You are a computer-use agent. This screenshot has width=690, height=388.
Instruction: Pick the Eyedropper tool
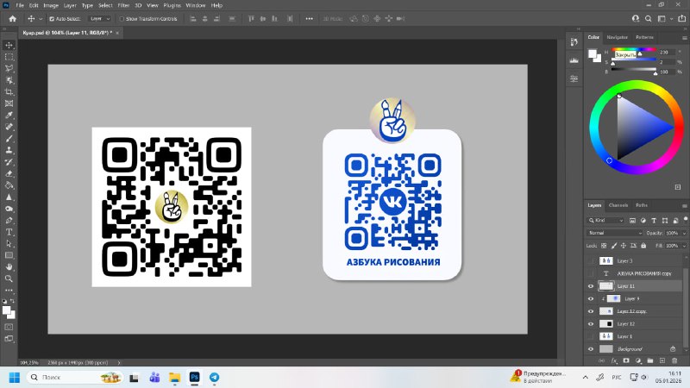[x=9, y=115]
